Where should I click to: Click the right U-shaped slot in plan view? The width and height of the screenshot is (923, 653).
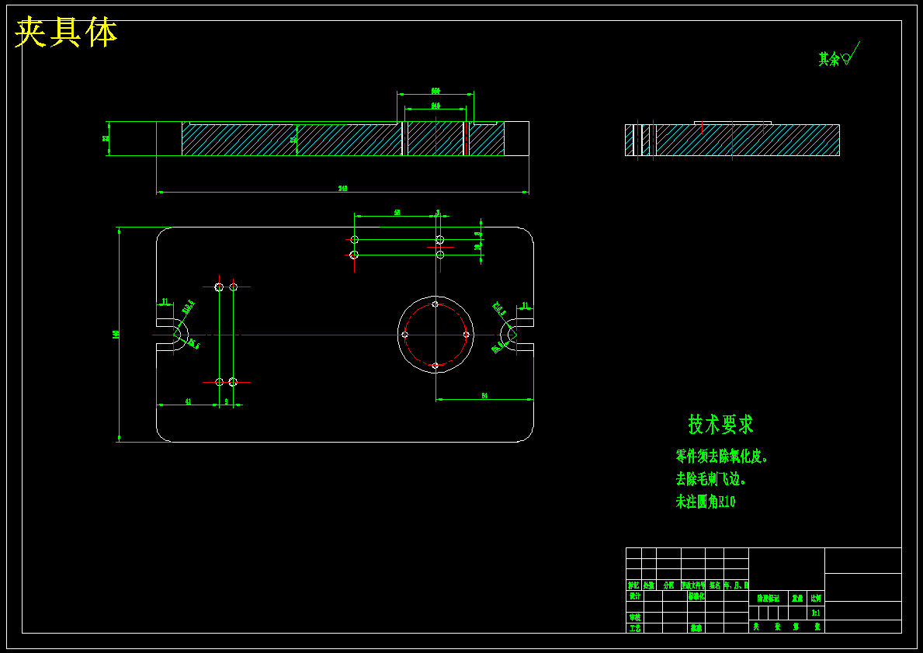point(518,335)
